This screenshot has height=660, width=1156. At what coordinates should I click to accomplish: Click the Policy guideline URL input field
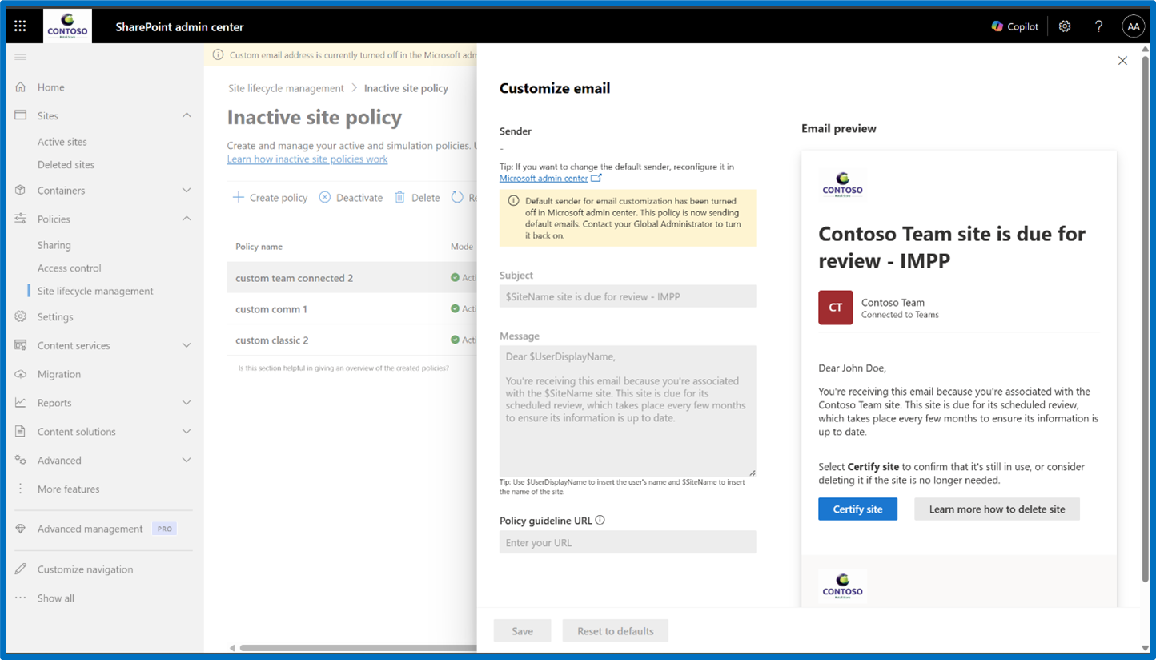(x=628, y=542)
